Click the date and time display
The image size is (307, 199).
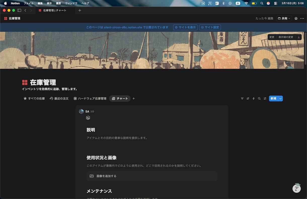(293, 3)
